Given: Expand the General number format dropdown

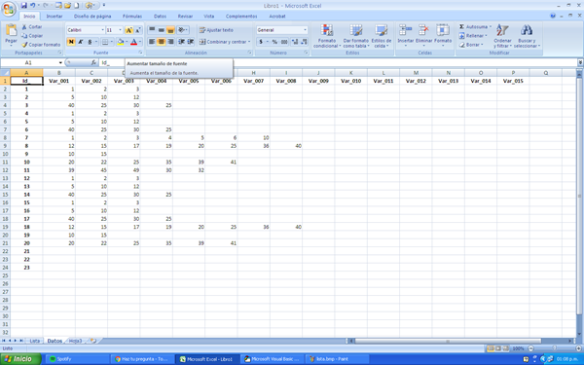Looking at the screenshot, I should coord(281,30).
